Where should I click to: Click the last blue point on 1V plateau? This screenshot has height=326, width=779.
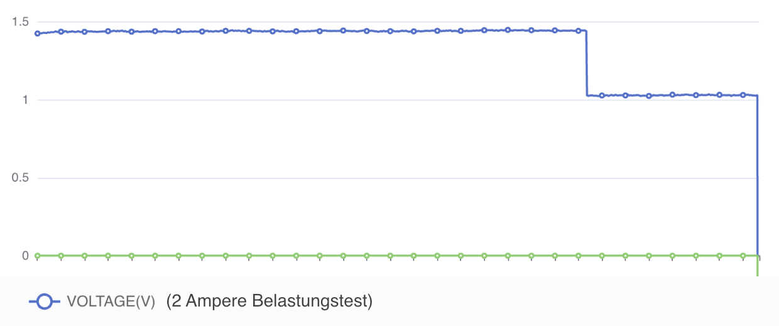click(743, 95)
